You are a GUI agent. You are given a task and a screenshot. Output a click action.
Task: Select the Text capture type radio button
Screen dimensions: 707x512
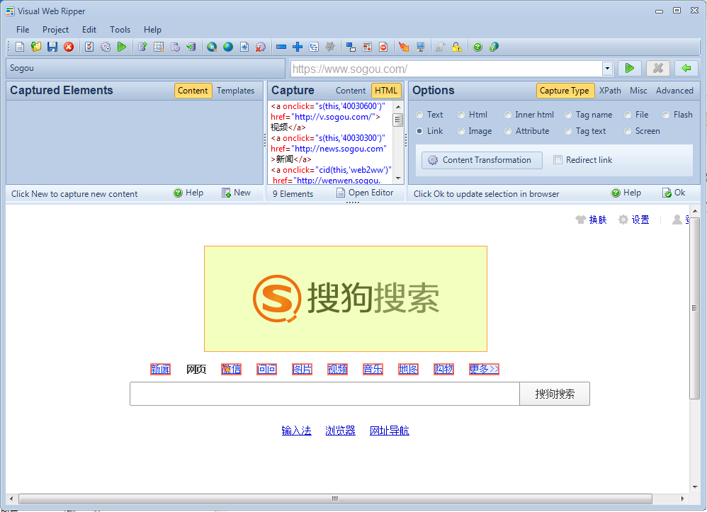click(x=420, y=115)
